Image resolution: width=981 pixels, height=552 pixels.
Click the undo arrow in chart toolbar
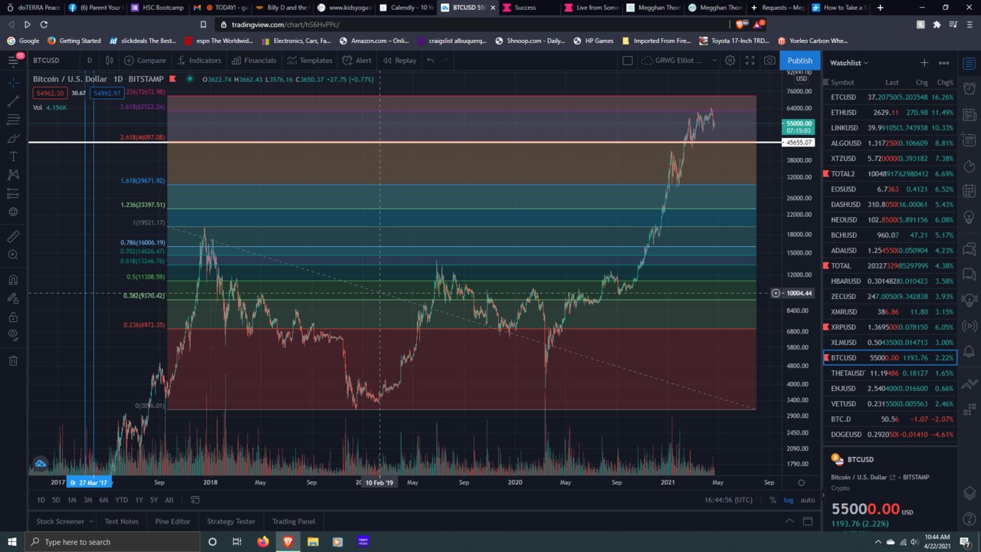pyautogui.click(x=431, y=61)
